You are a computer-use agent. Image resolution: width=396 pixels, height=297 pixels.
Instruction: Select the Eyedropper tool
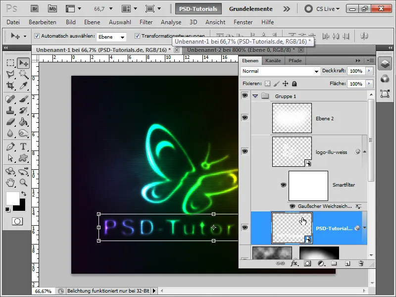click(x=23, y=86)
